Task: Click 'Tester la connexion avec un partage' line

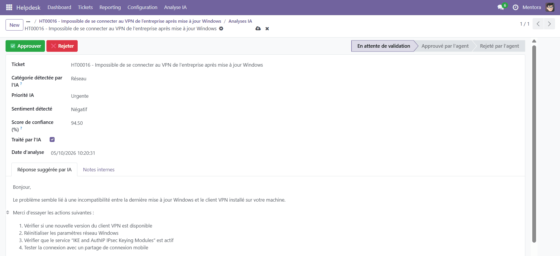Action: pyautogui.click(x=86, y=248)
